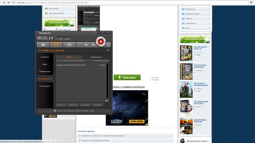Viewport: 255px width, 143px height.
Task: Open first GTA San Andreas title link
Action: 200,48
